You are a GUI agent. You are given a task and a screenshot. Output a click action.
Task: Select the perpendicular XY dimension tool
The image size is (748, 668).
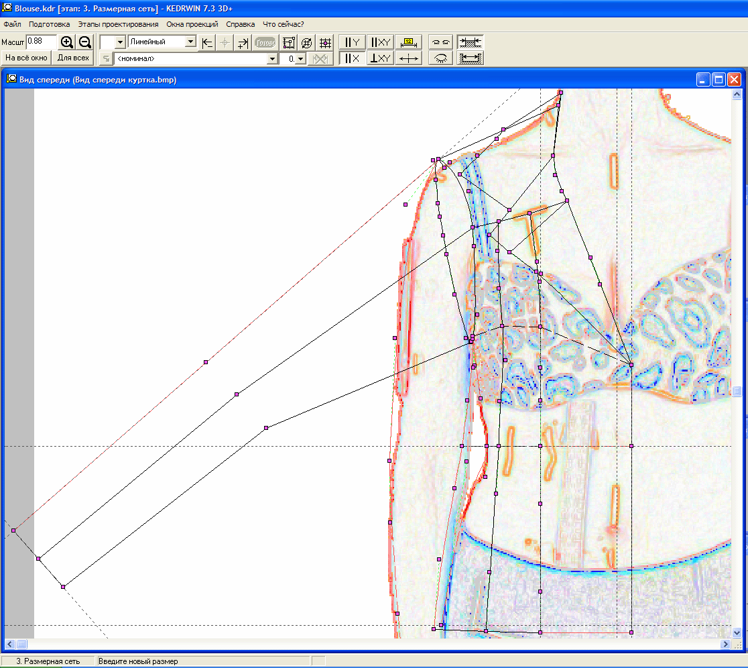(x=380, y=58)
